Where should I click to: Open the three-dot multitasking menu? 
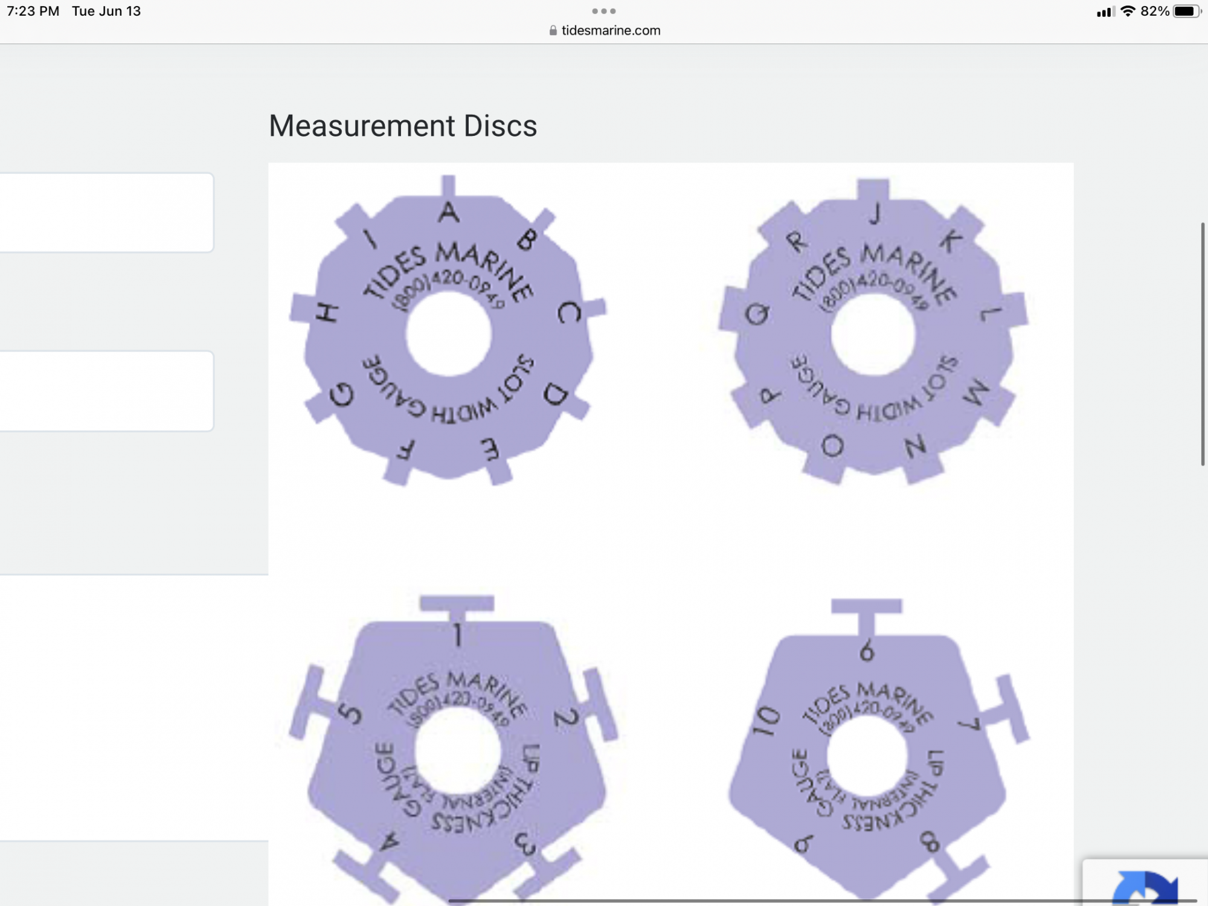click(604, 11)
